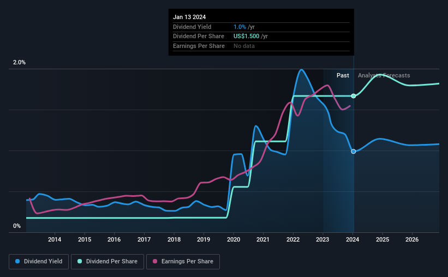
Task: Click the 1.0% dividend yield value in tooltip
Action: 240,27
